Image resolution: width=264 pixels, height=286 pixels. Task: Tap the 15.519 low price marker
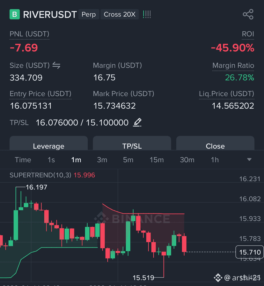click(143, 278)
